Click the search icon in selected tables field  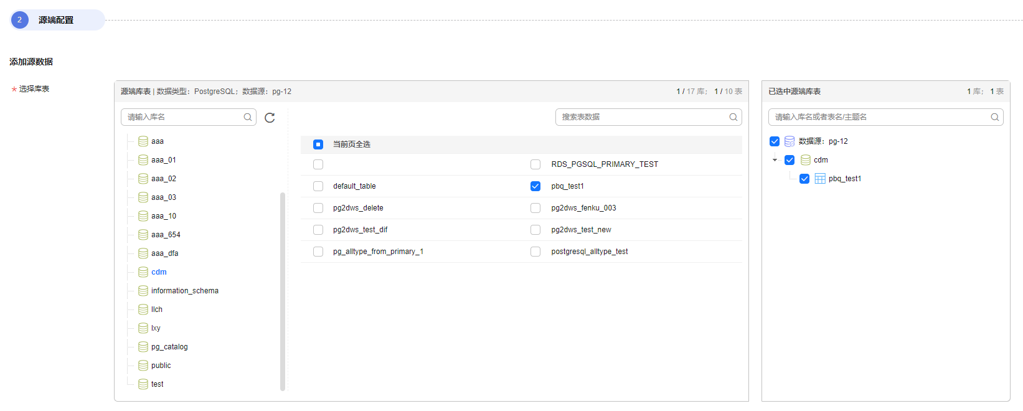click(x=995, y=117)
